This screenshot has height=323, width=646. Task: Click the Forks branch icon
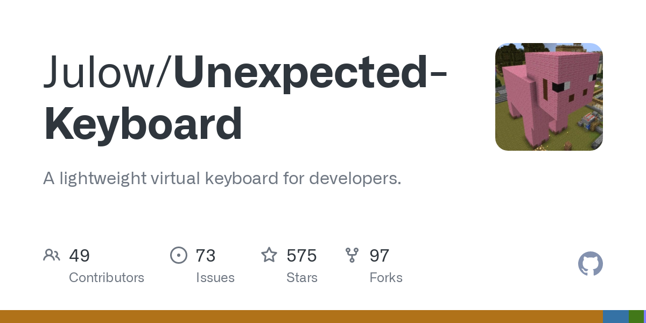coord(352,255)
